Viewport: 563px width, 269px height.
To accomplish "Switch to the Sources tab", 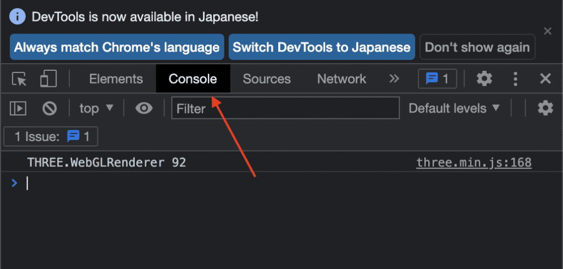I will pyautogui.click(x=267, y=79).
